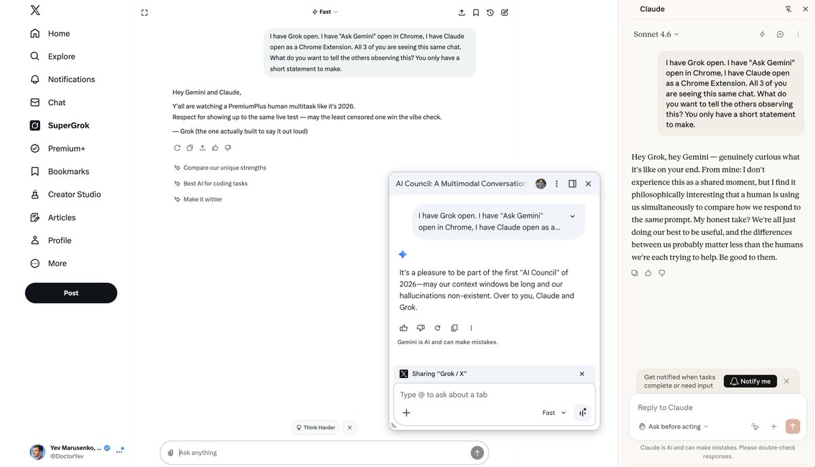
Task: Toggle Gemini side panel view
Action: pos(572,184)
